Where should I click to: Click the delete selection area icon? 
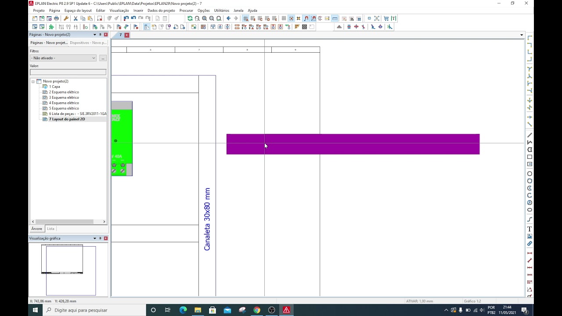(x=100, y=18)
